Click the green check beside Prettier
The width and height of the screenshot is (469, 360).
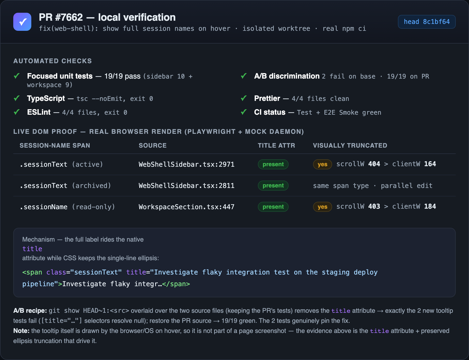click(x=244, y=98)
